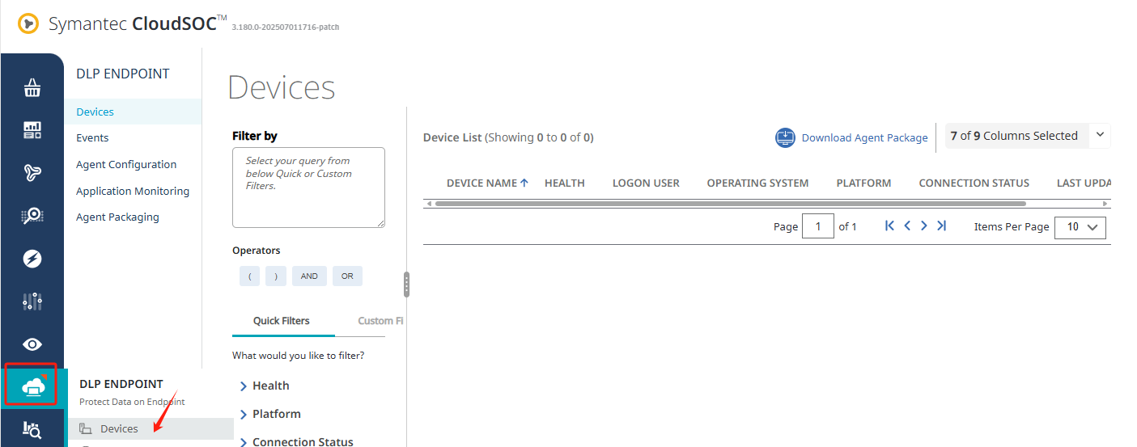This screenshot has height=447, width=1137.
Task: Go to previous page arrow
Action: click(x=907, y=226)
